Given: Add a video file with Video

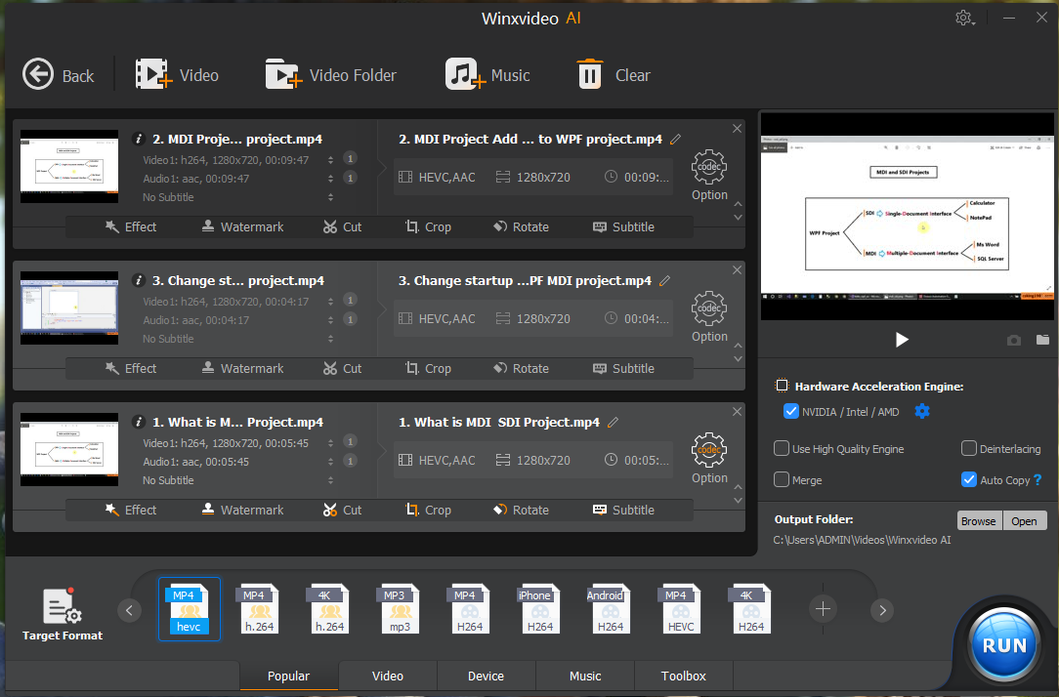Looking at the screenshot, I should (x=177, y=75).
